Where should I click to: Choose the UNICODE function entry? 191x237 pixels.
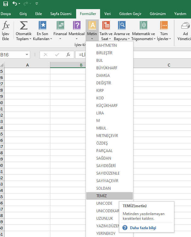[x=104, y=203]
